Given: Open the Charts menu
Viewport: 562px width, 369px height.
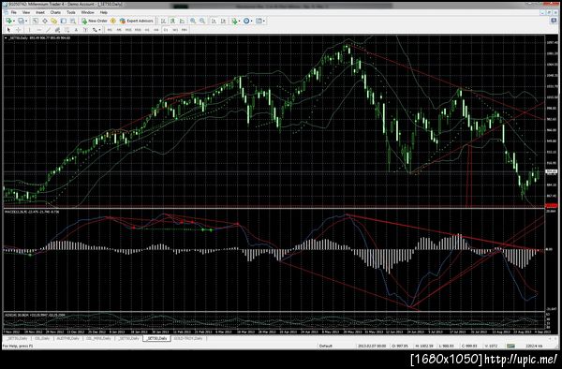Looking at the screenshot, I should (x=55, y=12).
